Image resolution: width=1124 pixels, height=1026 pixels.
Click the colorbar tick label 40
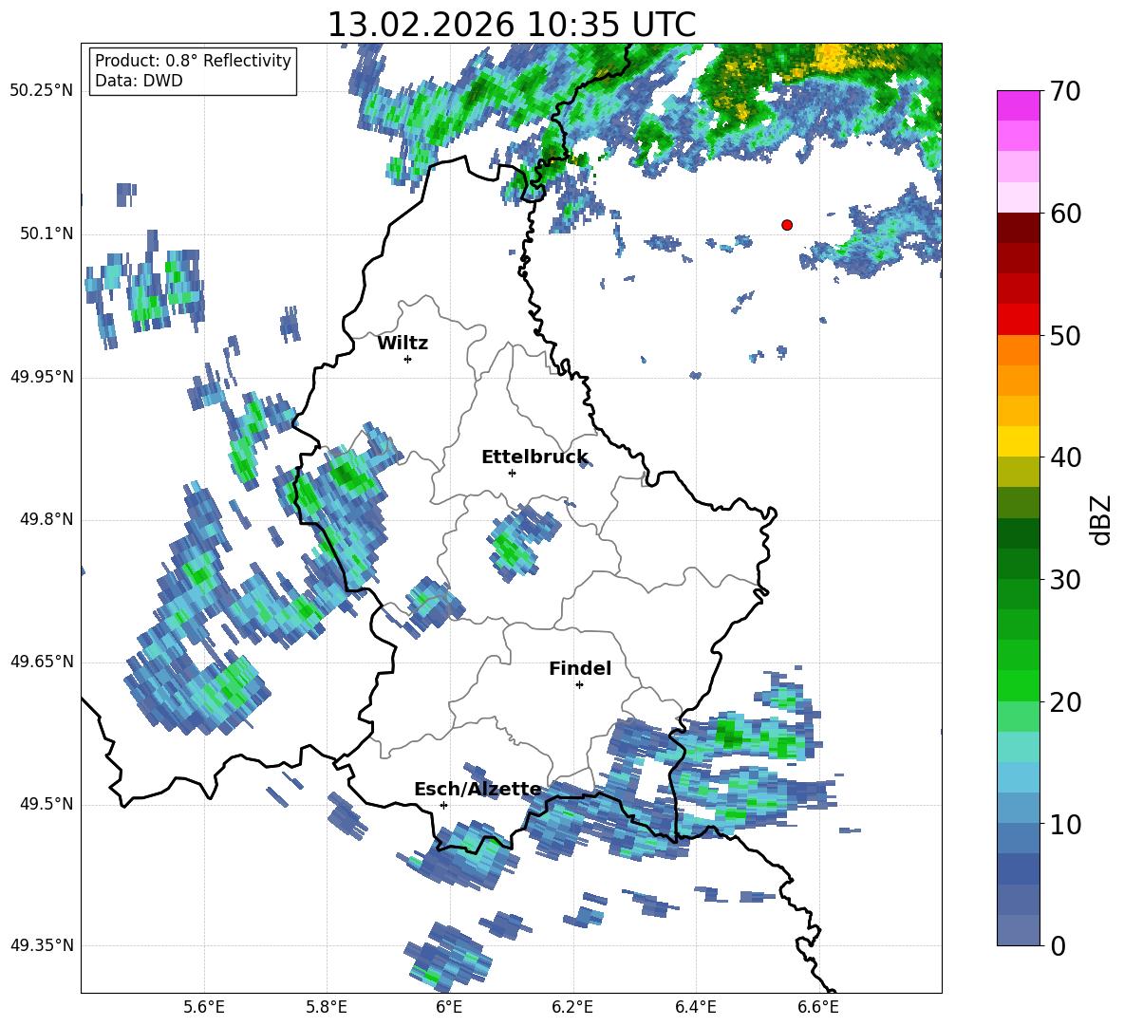coord(1064,457)
